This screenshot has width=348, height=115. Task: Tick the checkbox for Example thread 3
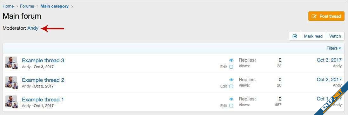(231, 67)
